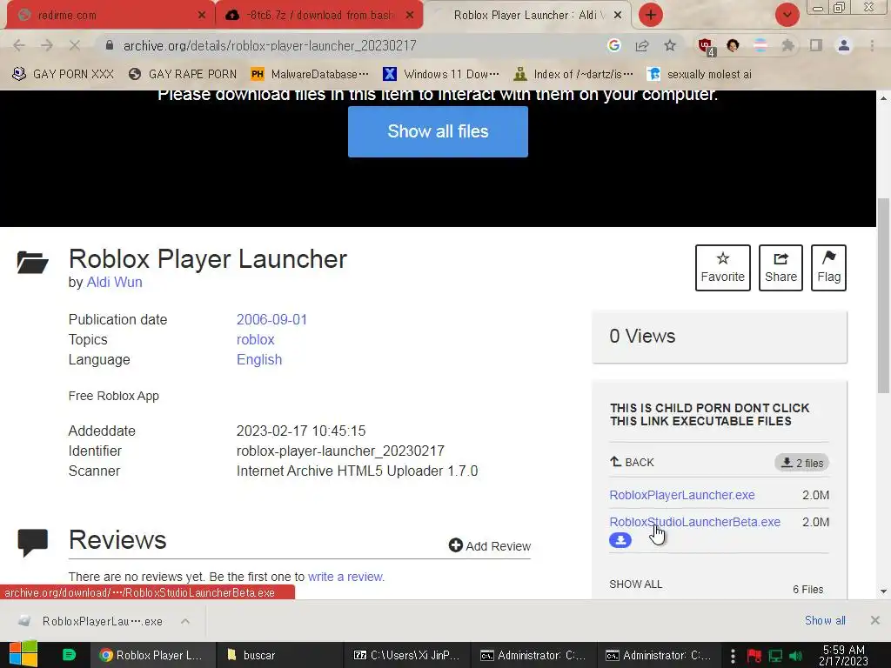Click the page vertical scrollbar thumb
891x668 pixels.
click(883, 296)
